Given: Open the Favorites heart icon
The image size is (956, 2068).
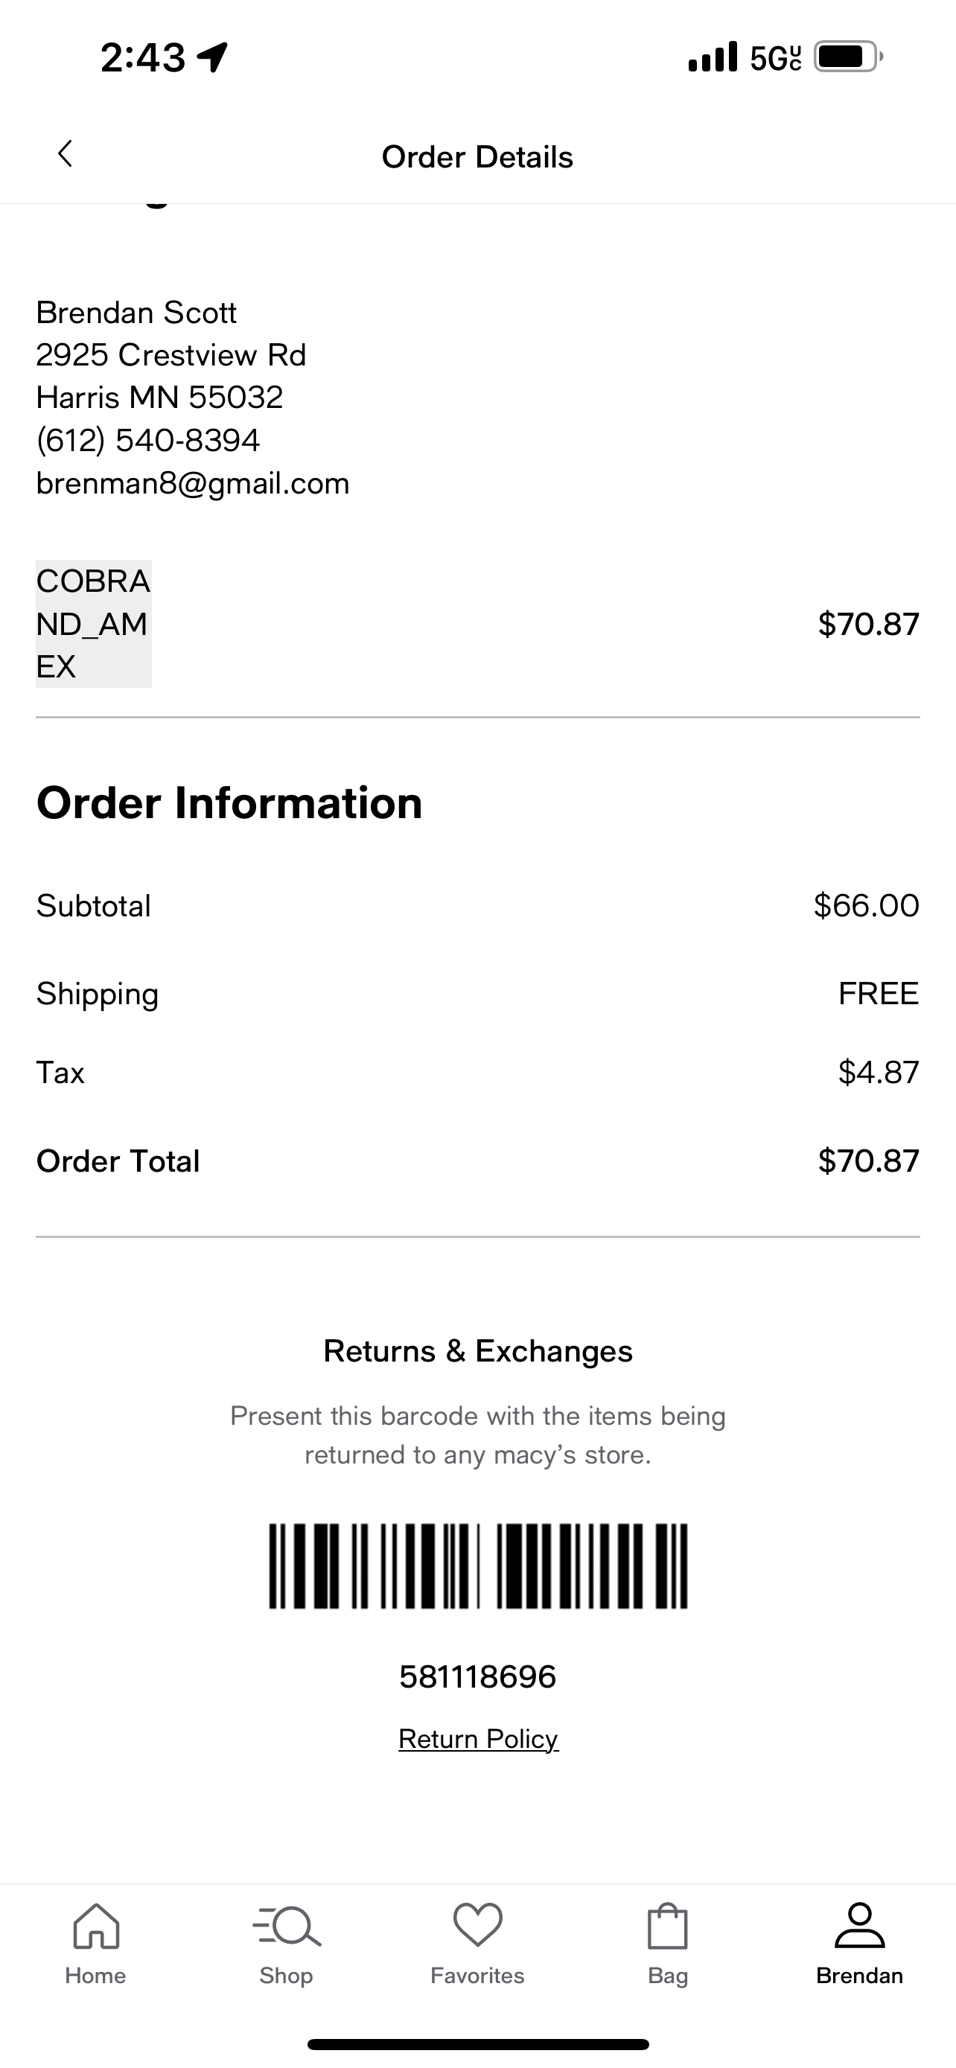Looking at the screenshot, I should pos(477,1925).
